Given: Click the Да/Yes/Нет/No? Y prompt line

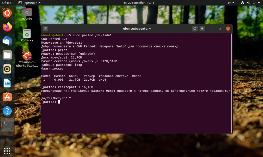Looking at the screenshot, I should coord(56,98).
